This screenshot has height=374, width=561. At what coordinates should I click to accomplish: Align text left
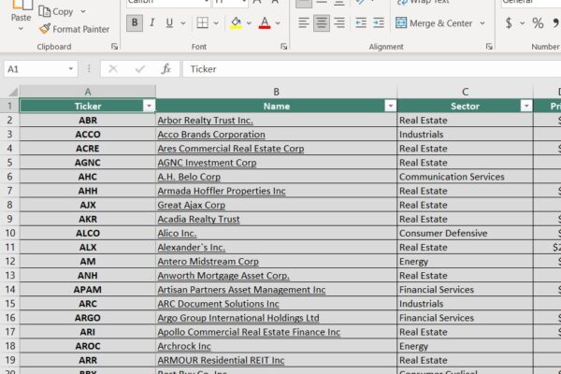tap(303, 22)
